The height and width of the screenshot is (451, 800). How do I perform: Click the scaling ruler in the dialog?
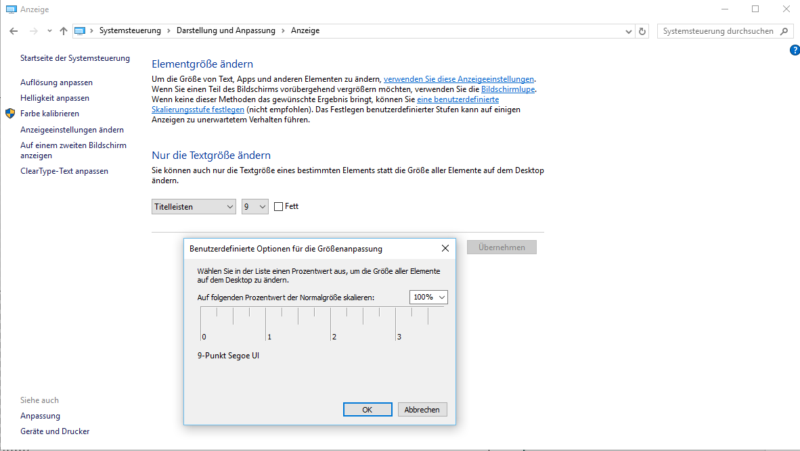pos(322,324)
